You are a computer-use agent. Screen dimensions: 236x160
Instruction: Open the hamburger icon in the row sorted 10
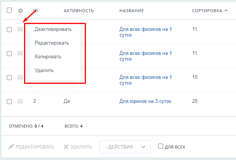pos(20,77)
